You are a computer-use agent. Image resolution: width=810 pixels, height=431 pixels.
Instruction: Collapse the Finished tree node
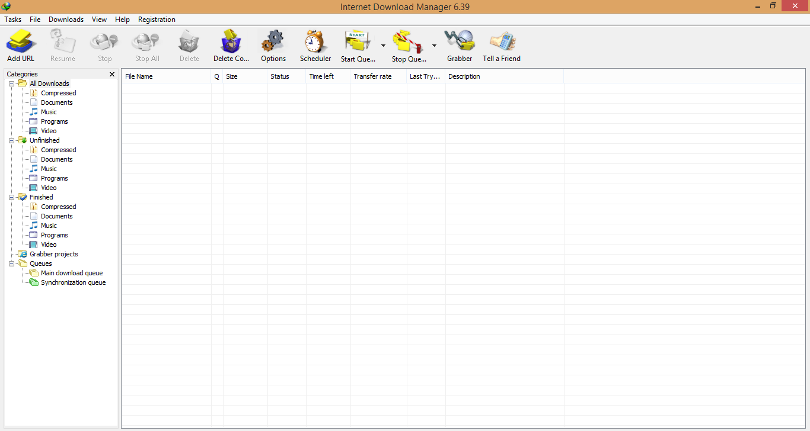click(x=11, y=197)
